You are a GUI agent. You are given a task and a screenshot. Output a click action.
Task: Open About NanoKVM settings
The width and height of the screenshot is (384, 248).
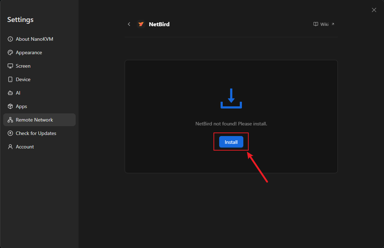pyautogui.click(x=39, y=39)
